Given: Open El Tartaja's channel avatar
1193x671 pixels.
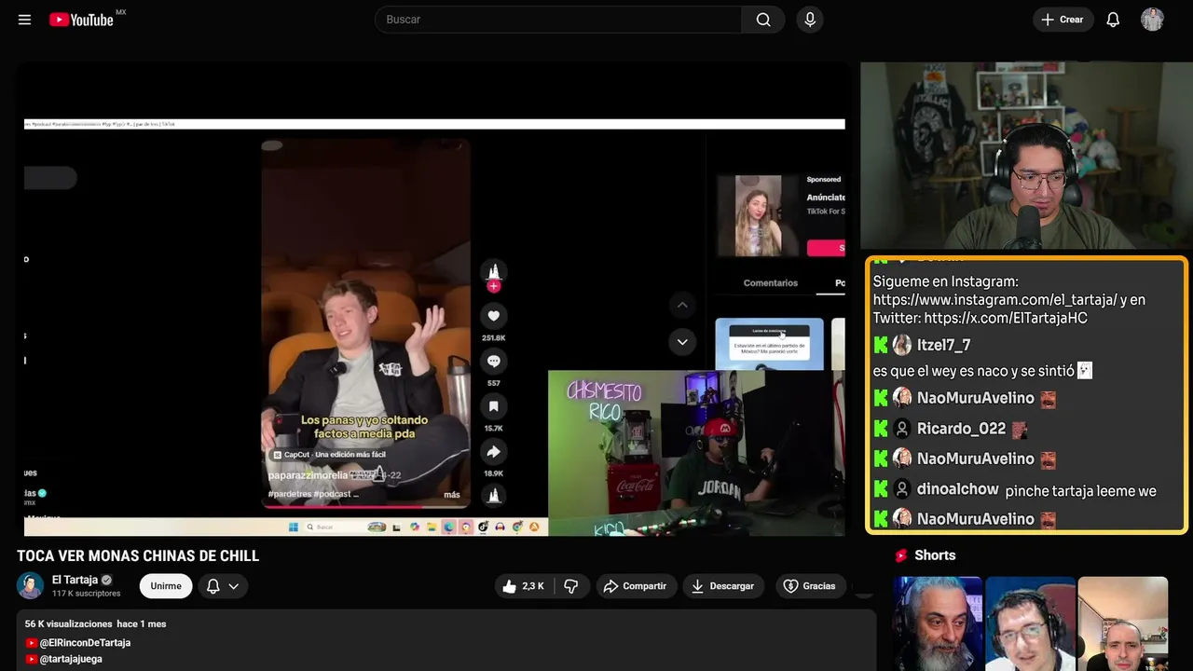Looking at the screenshot, I should click(x=30, y=585).
